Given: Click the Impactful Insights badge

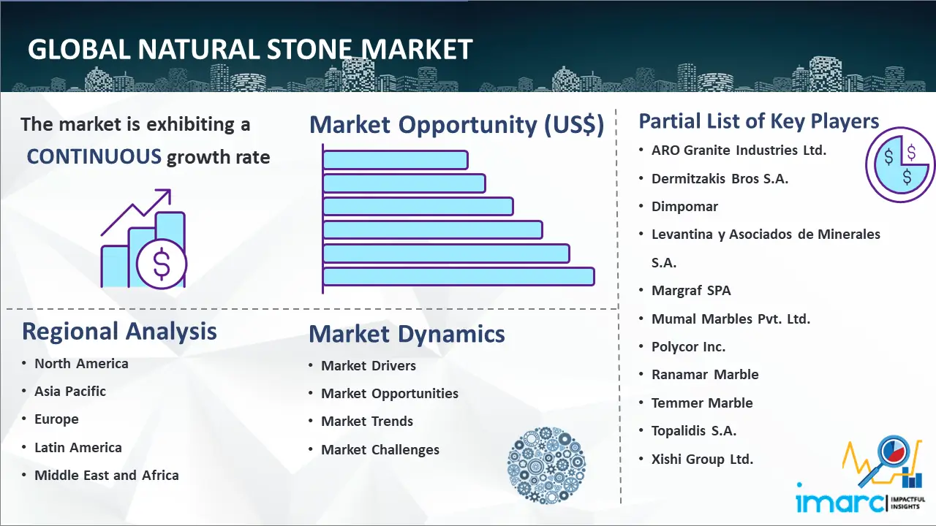Looking at the screenshot, I should coord(909,504).
